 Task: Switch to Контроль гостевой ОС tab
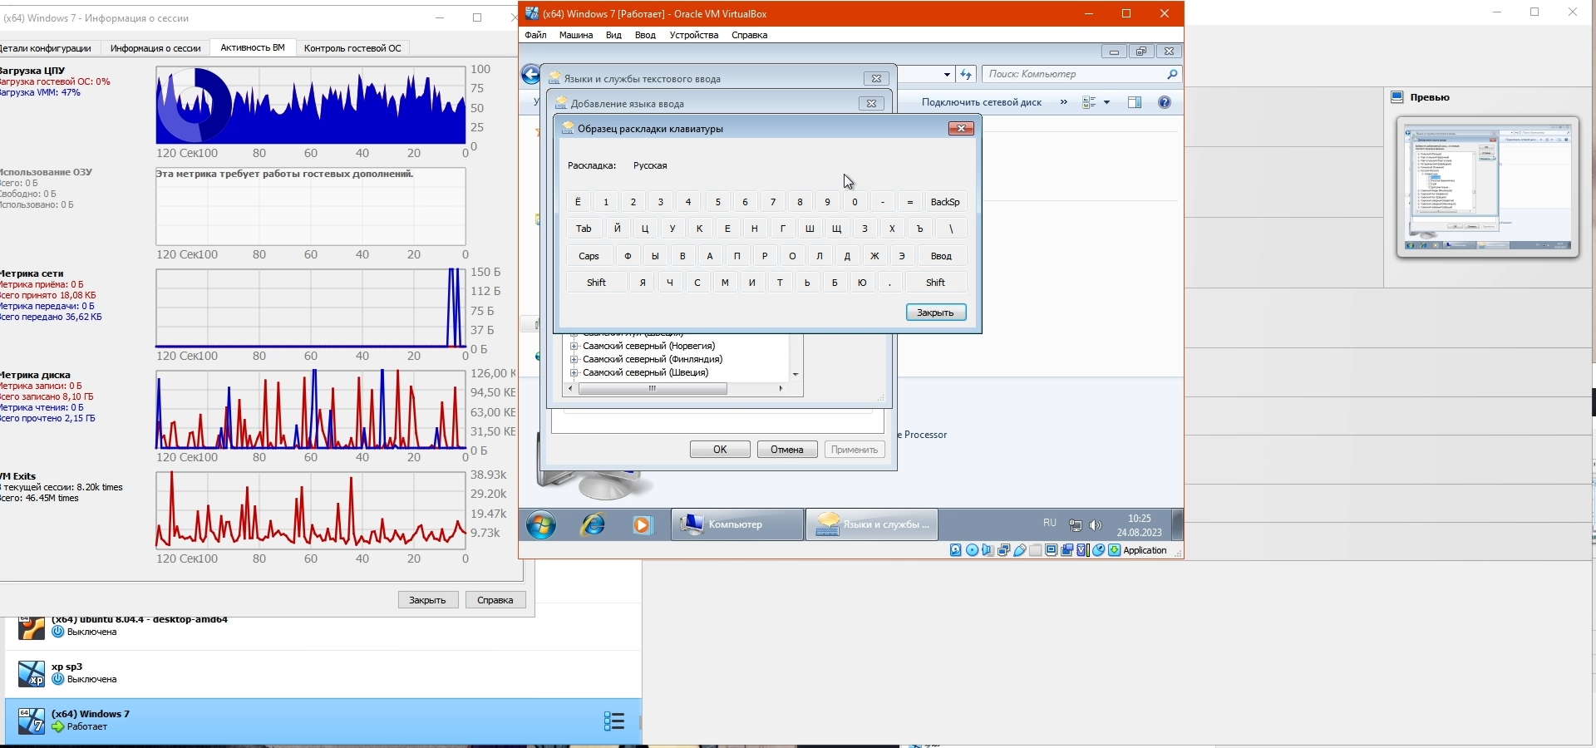[x=352, y=48]
